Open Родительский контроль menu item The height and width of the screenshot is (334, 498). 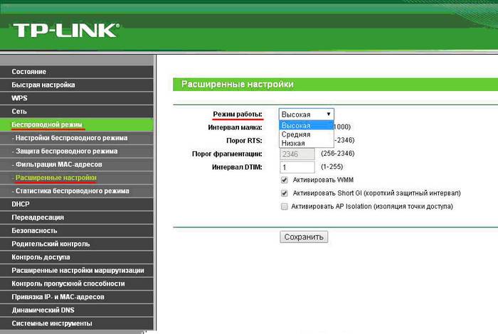coord(51,244)
